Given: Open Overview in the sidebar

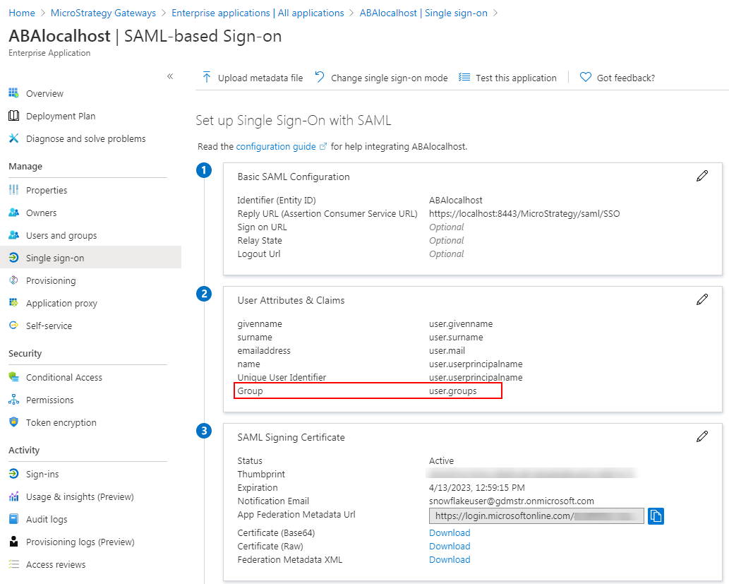Looking at the screenshot, I should click(44, 93).
